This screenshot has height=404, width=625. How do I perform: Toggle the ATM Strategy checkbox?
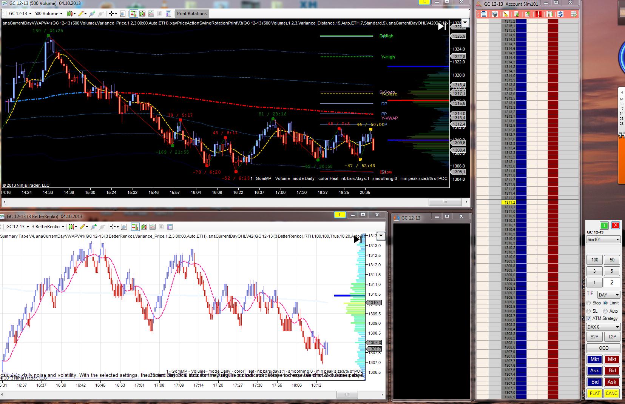point(588,319)
